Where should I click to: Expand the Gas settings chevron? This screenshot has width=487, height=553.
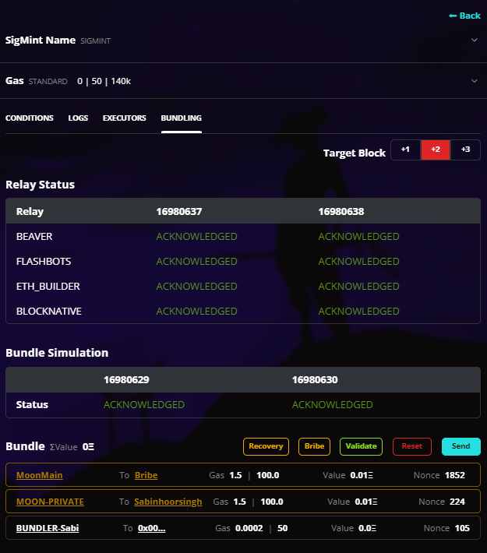tap(474, 80)
